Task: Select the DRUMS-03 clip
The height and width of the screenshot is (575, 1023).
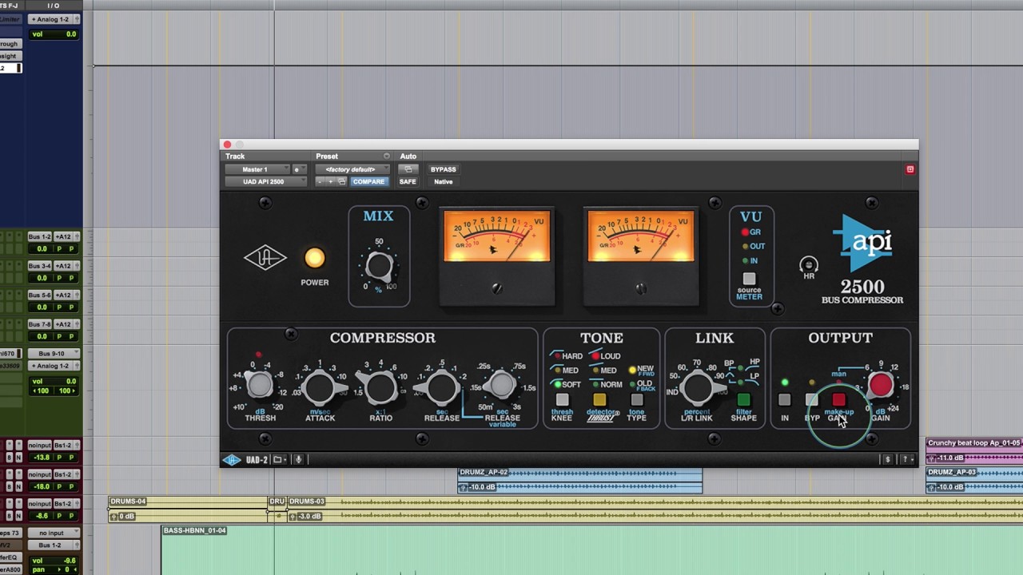Action: pos(655,509)
